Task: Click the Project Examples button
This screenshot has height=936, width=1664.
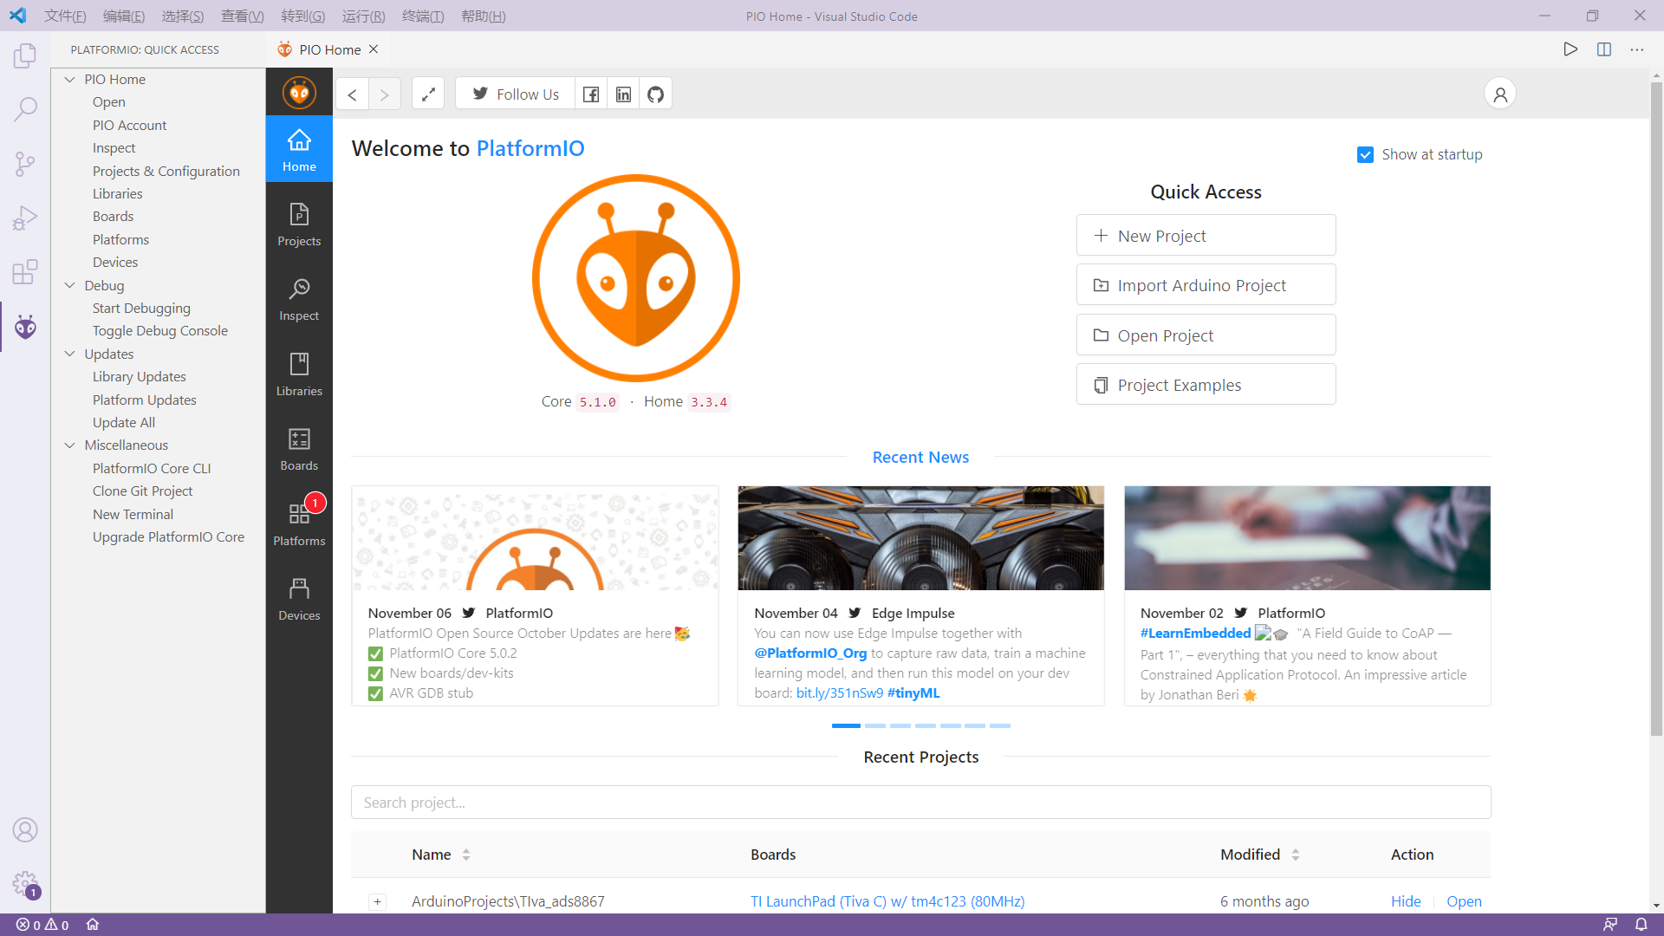Action: [1206, 385]
